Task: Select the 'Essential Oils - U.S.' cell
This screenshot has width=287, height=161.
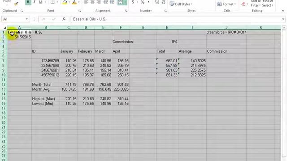Action: [x=19, y=32]
